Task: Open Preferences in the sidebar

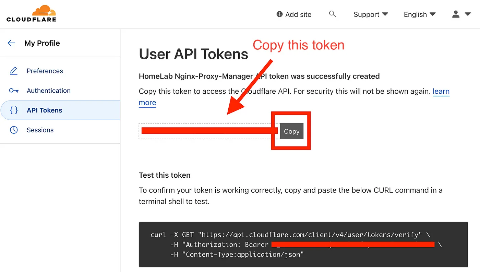Action: (45, 71)
